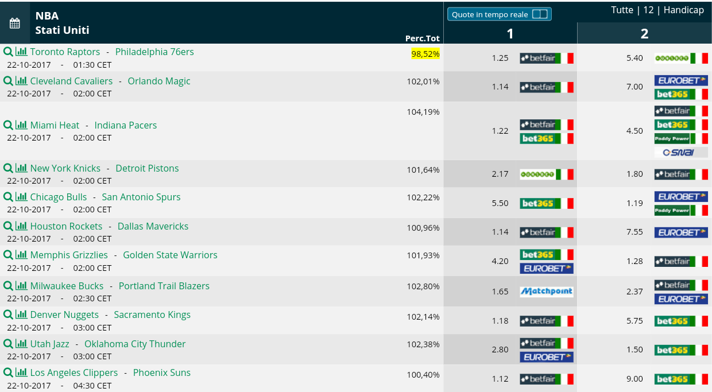Click Eurobet logo beside 7.55 odds
712x392 pixels.
coord(681,232)
